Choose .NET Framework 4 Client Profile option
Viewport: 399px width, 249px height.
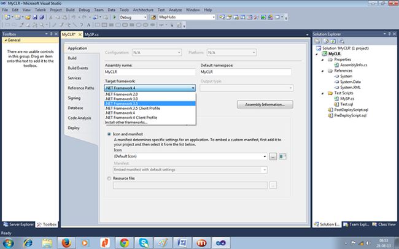pyautogui.click(x=150, y=118)
